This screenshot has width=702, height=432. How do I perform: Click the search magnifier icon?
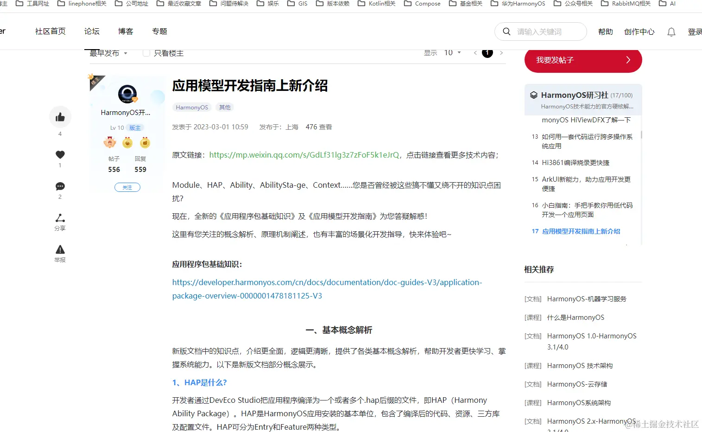coord(507,32)
